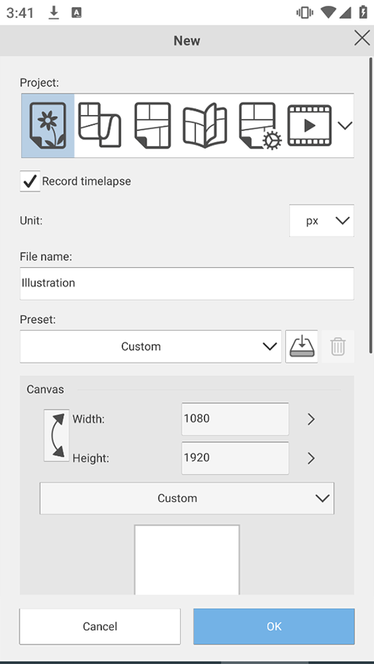Expand more project types chevron
This screenshot has height=664, width=374.
345,125
